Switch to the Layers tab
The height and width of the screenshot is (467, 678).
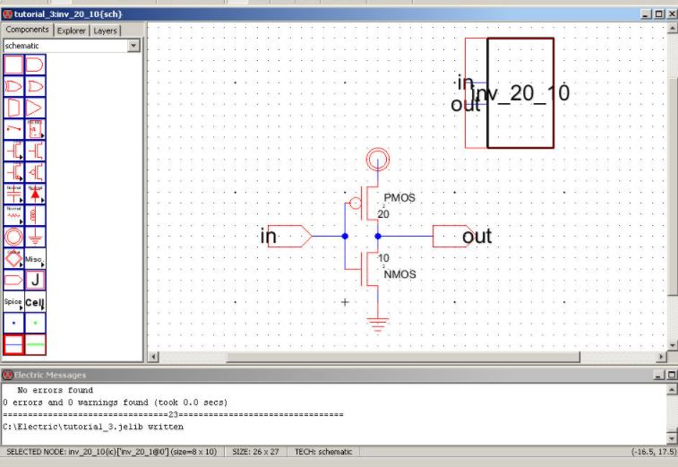pos(106,30)
